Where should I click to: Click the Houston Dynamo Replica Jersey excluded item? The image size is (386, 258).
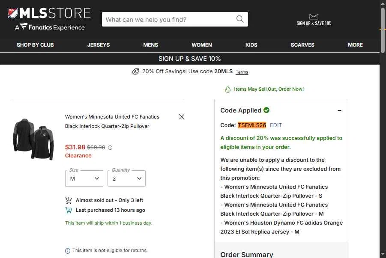click(x=281, y=227)
